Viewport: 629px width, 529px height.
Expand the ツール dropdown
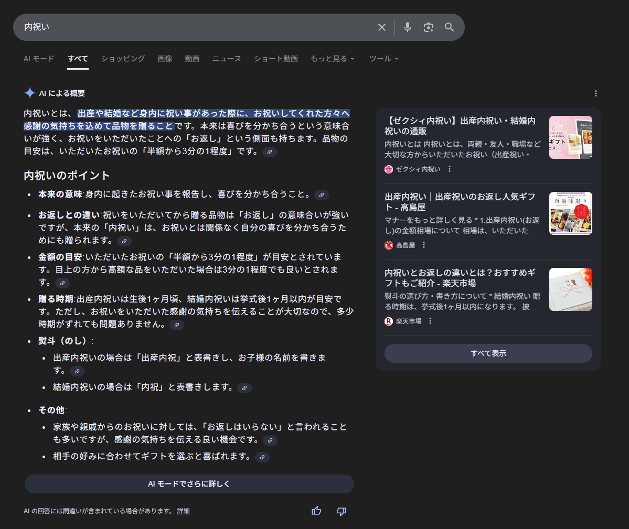click(x=384, y=59)
